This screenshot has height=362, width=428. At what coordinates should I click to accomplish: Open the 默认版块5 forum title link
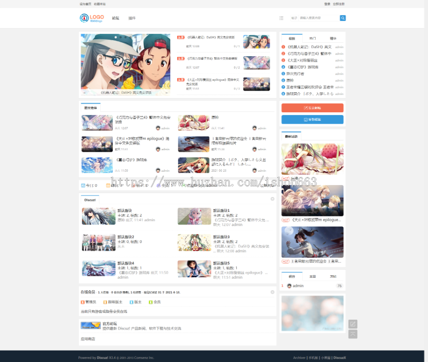pos(221,263)
